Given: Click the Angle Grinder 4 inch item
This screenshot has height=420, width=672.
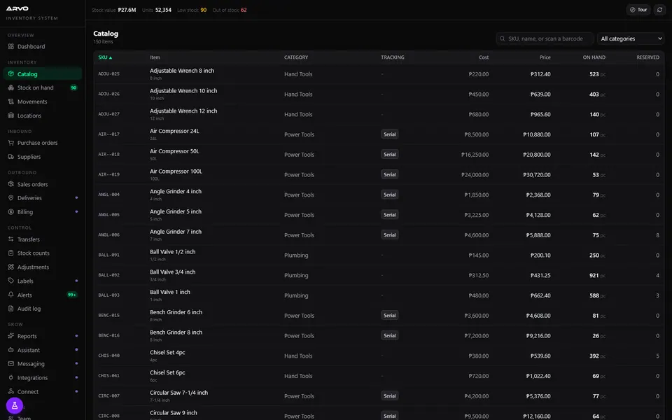Looking at the screenshot, I should 175,191.
